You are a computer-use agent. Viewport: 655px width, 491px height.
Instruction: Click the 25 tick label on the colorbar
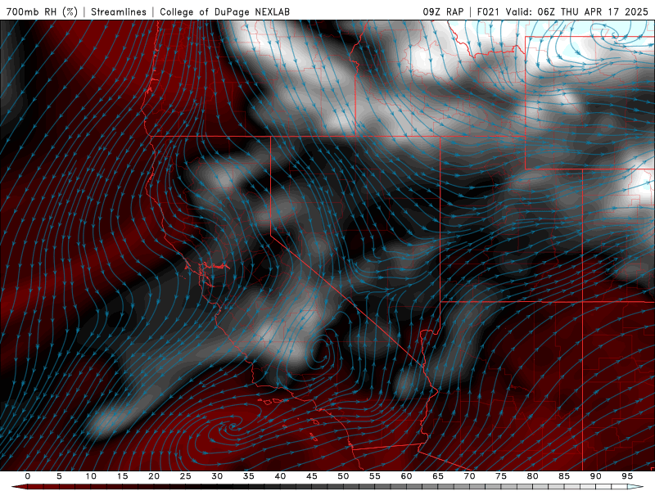[x=186, y=476]
